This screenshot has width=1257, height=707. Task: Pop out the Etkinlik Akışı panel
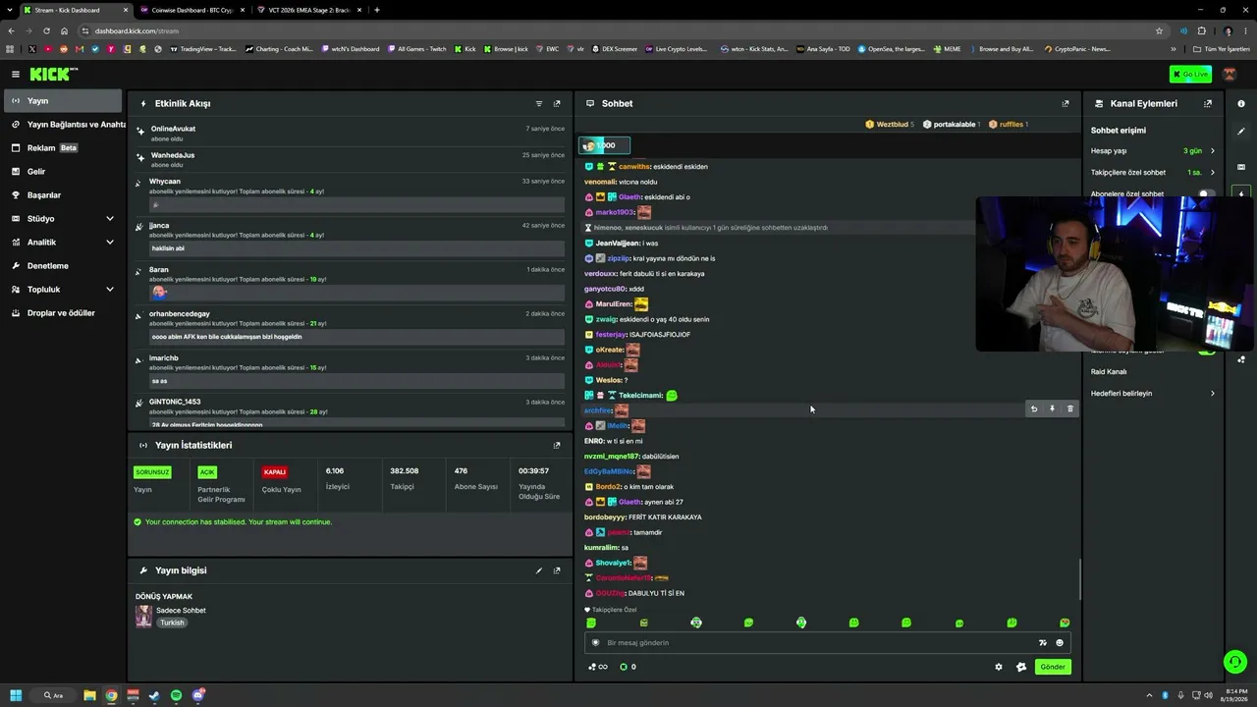point(557,103)
